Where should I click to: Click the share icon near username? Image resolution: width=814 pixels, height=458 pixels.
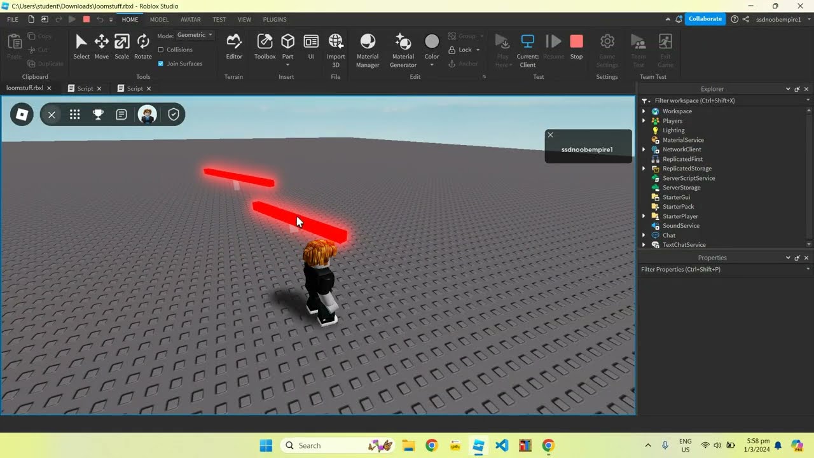(x=745, y=20)
